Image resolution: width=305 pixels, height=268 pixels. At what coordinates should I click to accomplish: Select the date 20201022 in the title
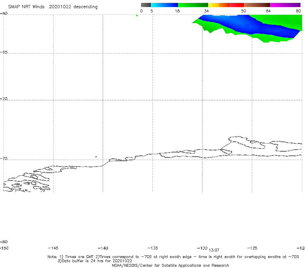click(60, 7)
